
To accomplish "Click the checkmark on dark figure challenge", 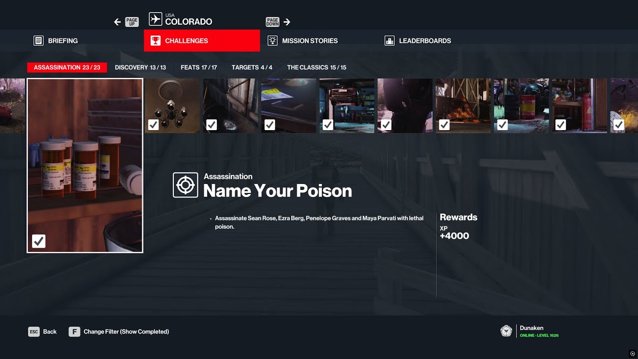I will [x=386, y=125].
